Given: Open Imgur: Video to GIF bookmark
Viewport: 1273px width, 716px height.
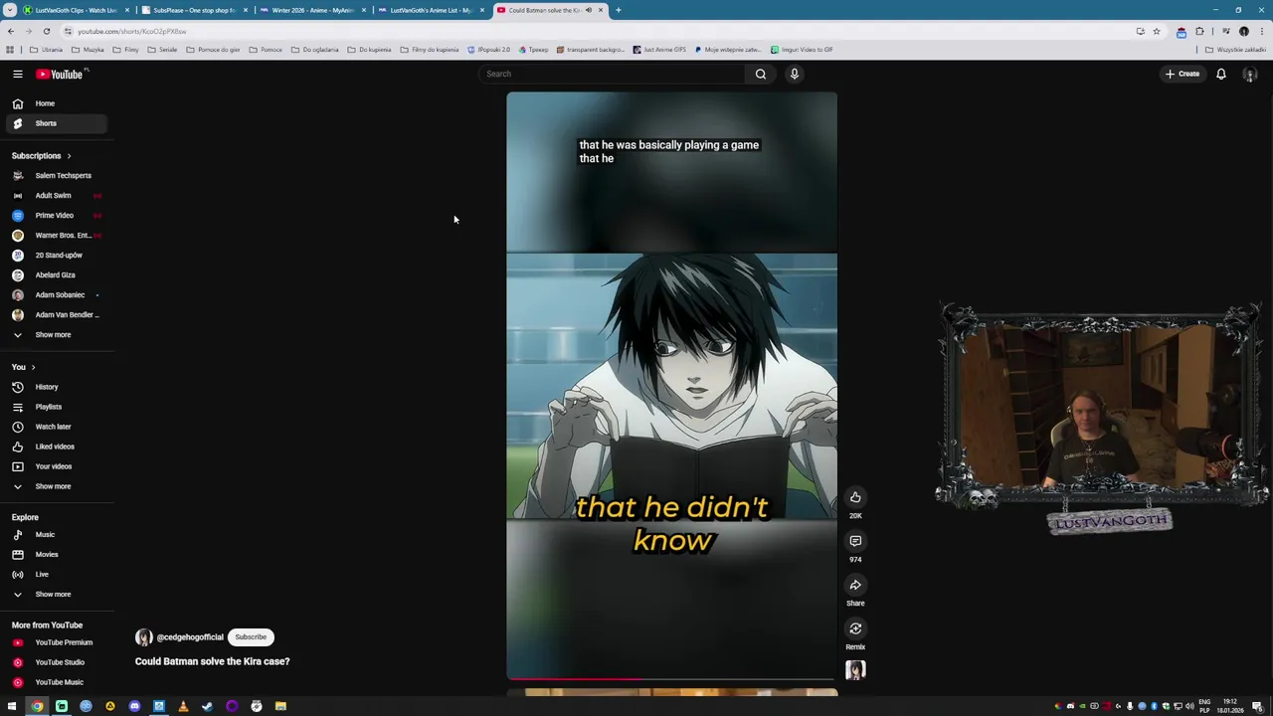Looking at the screenshot, I should 802,50.
